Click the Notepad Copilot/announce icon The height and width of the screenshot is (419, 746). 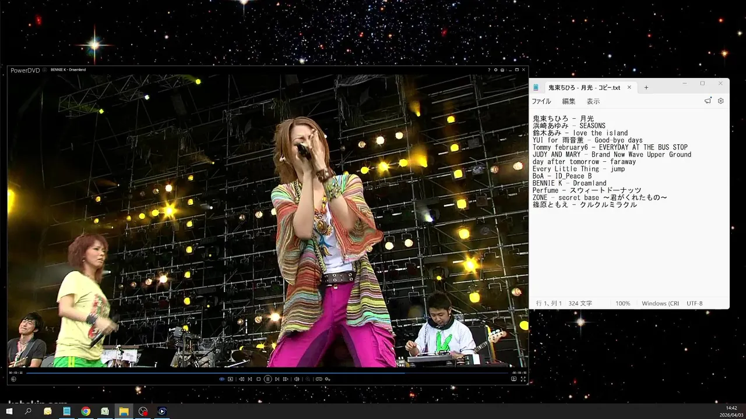tap(708, 101)
